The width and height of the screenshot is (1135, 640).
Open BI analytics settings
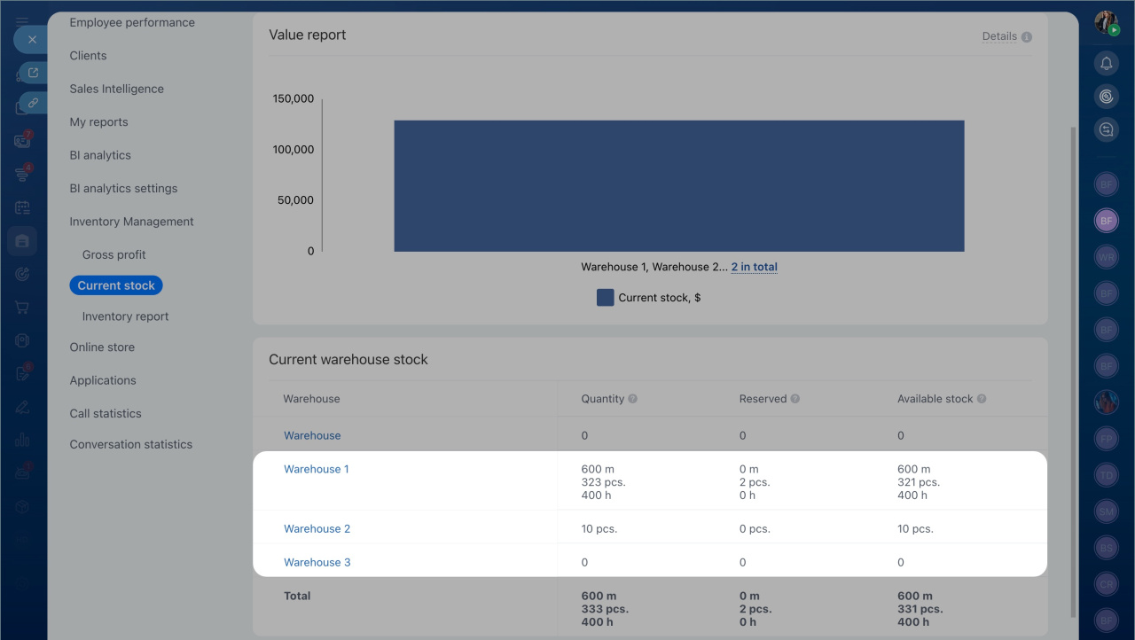point(123,188)
